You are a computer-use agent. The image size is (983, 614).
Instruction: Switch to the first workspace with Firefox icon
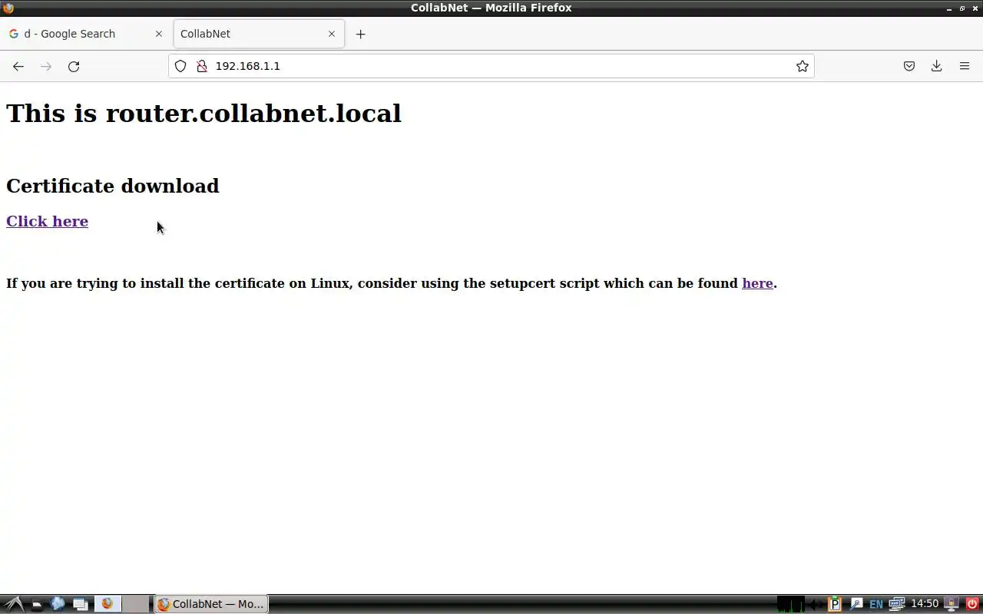(x=108, y=604)
